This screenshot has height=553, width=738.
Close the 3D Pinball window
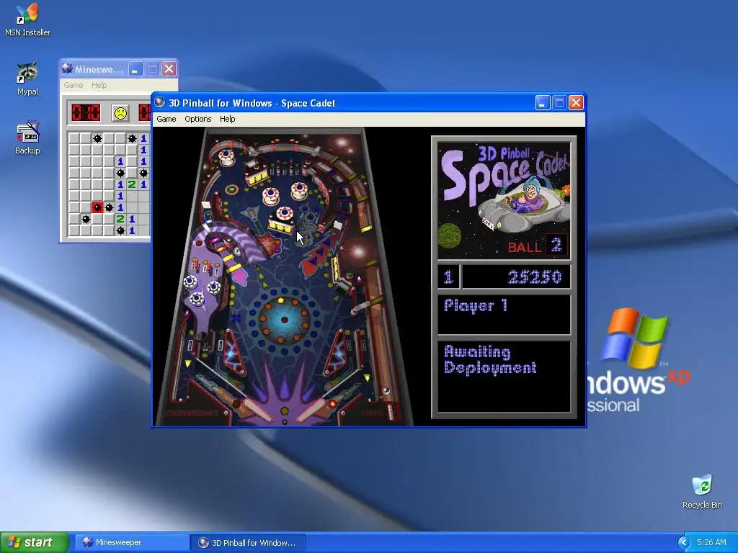(576, 102)
